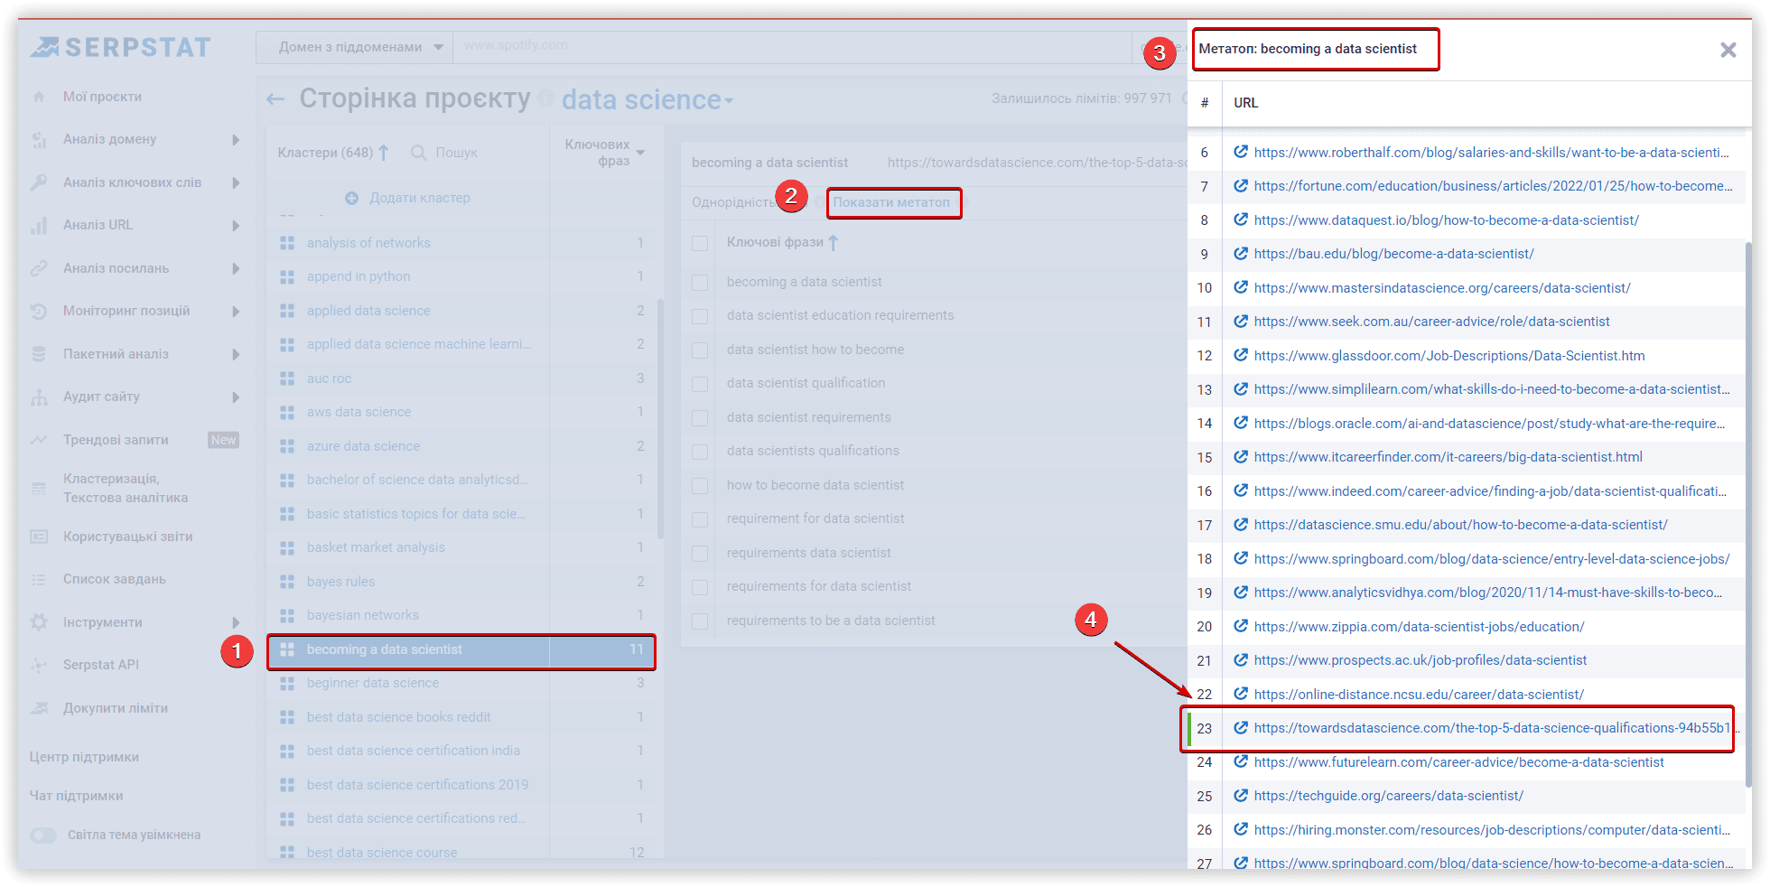Open Докупити ліміти menu item
Screen dimensions: 1770x887
(115, 708)
